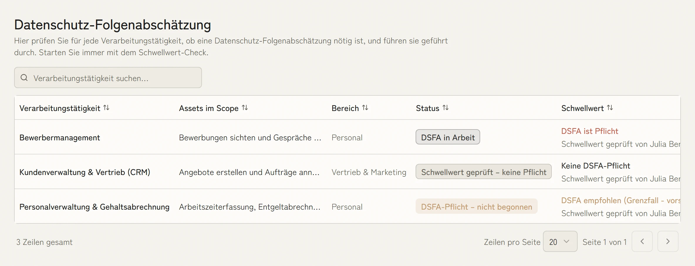The height and width of the screenshot is (266, 695).
Task: Click Vertrieb & Marketing cell
Action: coord(369,172)
